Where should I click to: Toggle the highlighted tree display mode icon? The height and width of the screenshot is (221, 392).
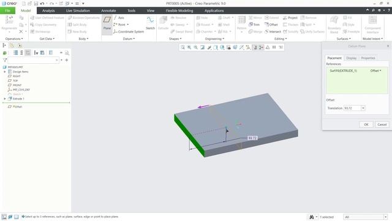(28, 53)
